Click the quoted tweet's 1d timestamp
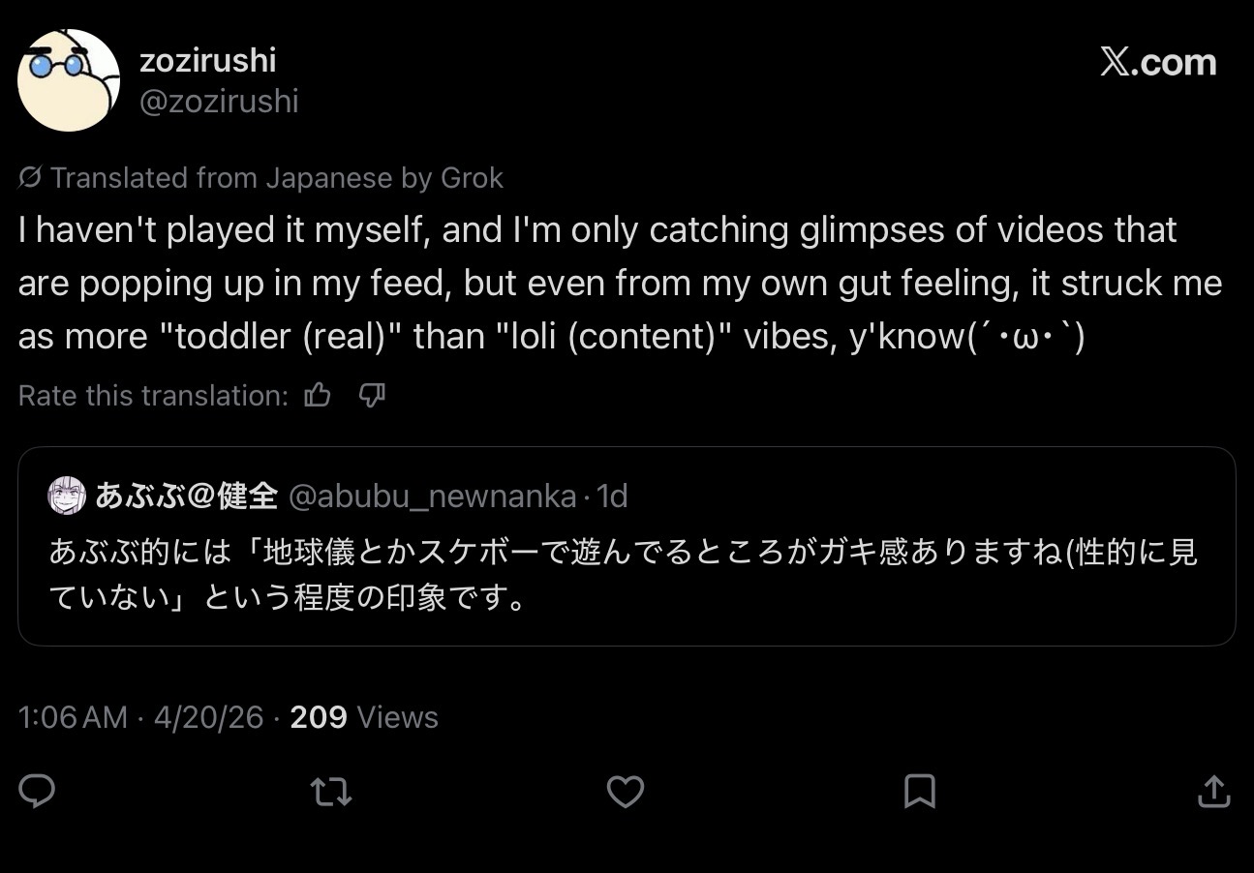This screenshot has height=873, width=1254. click(613, 496)
